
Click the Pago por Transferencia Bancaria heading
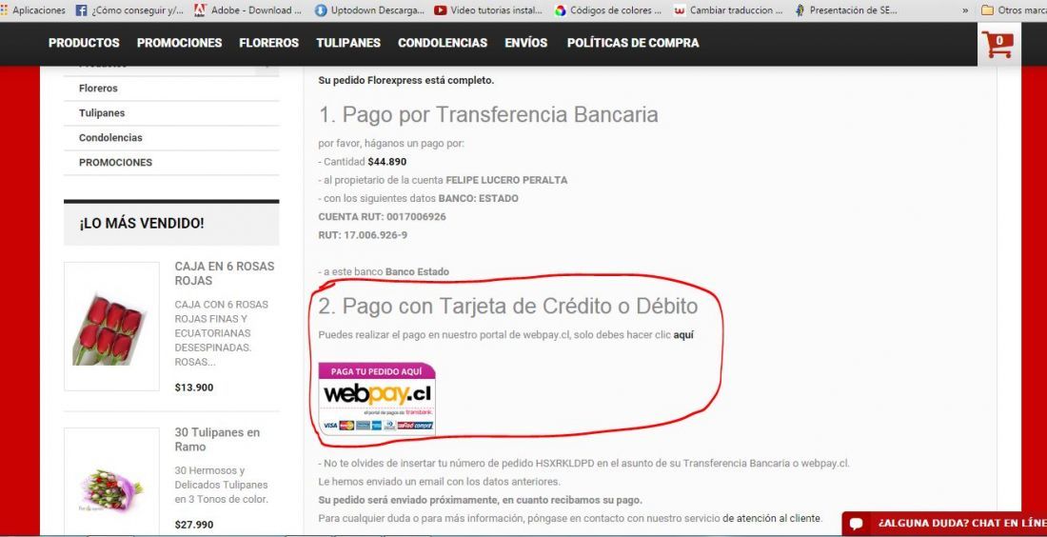click(x=488, y=114)
